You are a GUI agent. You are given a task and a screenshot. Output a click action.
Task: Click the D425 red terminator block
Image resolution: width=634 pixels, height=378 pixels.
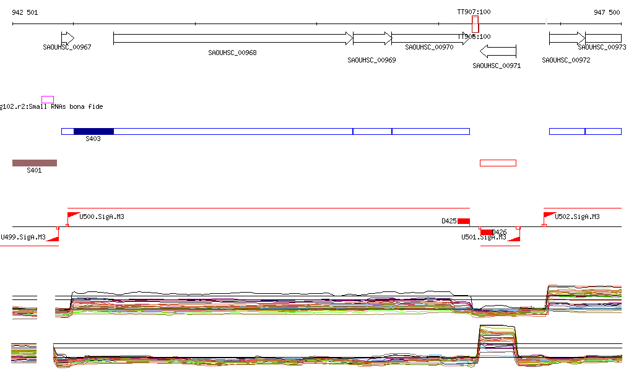tap(464, 221)
